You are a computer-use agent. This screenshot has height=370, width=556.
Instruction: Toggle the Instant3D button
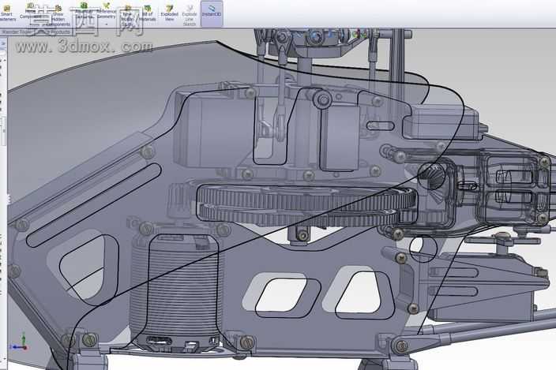pos(212,13)
